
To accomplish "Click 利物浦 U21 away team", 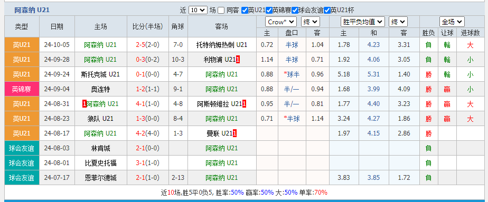I will (219, 60).
